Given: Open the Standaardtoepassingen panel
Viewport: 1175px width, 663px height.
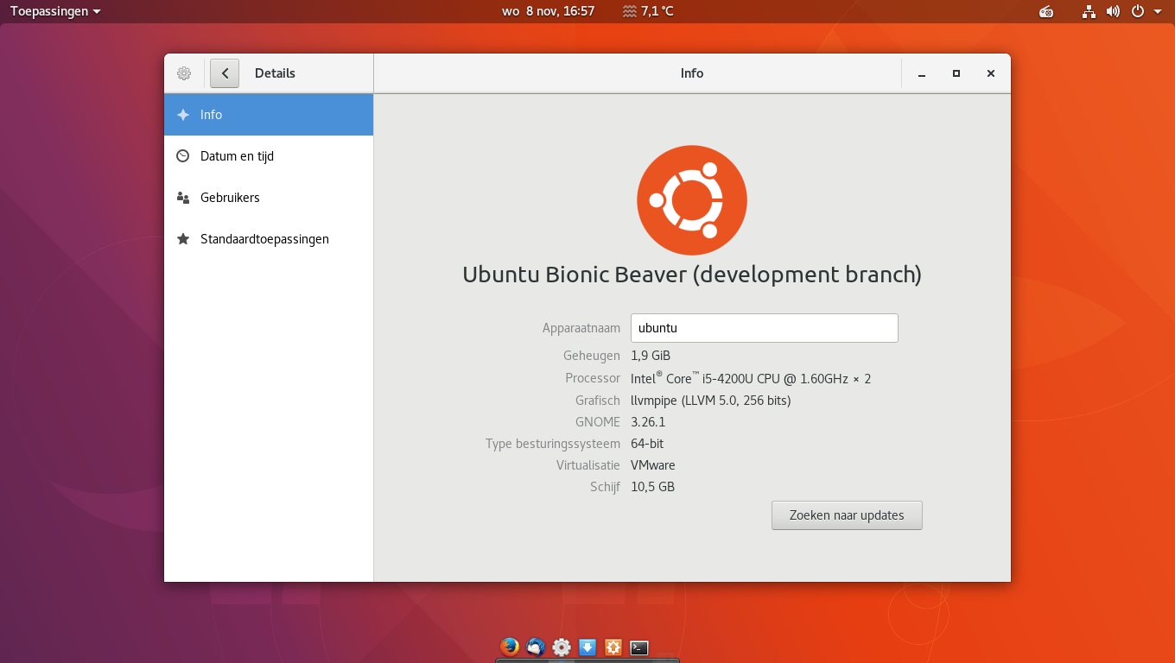Looking at the screenshot, I should [269, 239].
